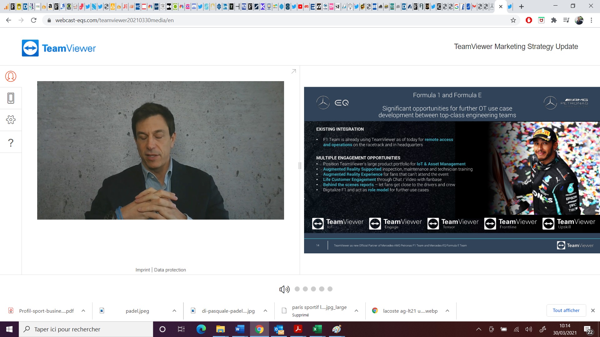Set volume to the third dot

point(313,289)
